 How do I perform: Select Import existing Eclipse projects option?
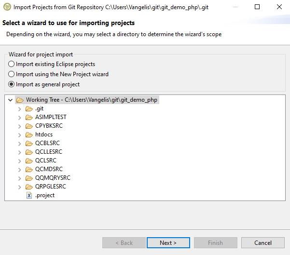pos(12,64)
